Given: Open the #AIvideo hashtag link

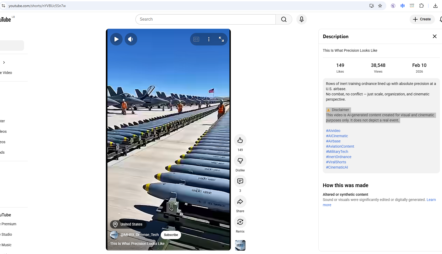Looking at the screenshot, I should coord(333,130).
